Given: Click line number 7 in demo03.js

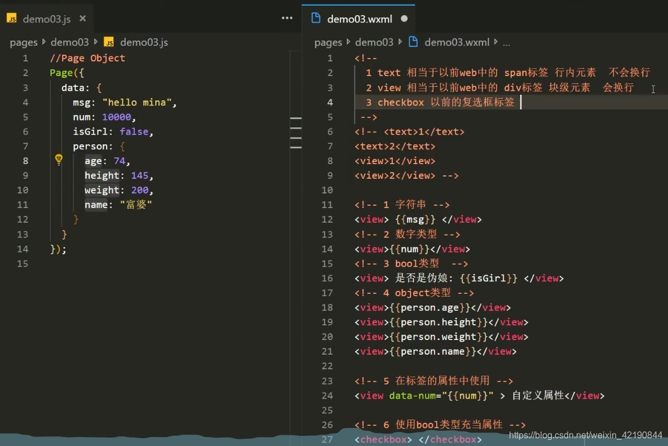Looking at the screenshot, I should [25, 146].
